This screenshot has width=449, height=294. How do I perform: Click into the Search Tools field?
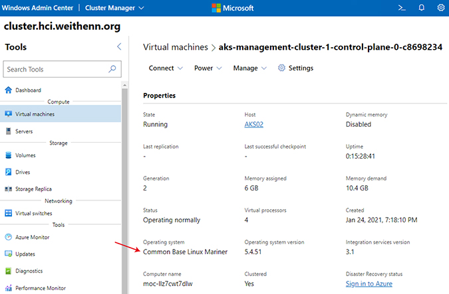(62, 69)
